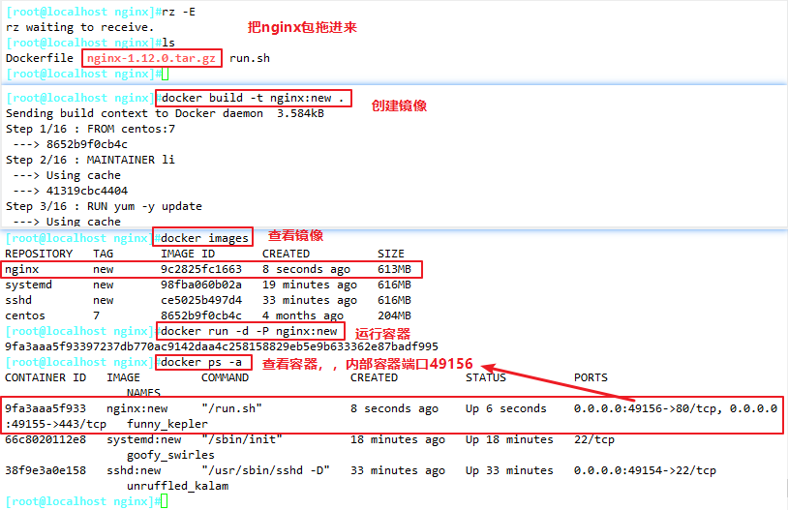Image resolution: width=788 pixels, height=510 pixels.
Task: Select container ID 9fa3aaa5f933
Action: (45, 408)
